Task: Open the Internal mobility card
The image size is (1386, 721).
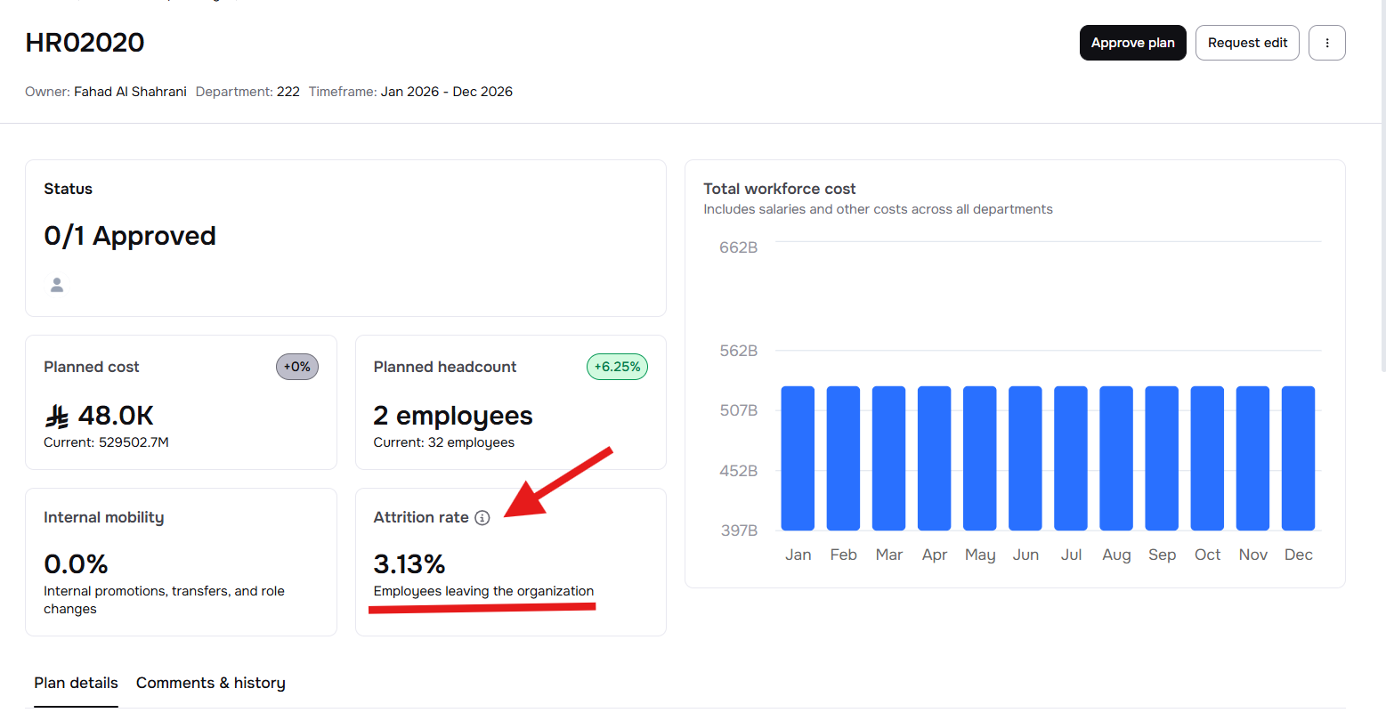Action: 181,561
